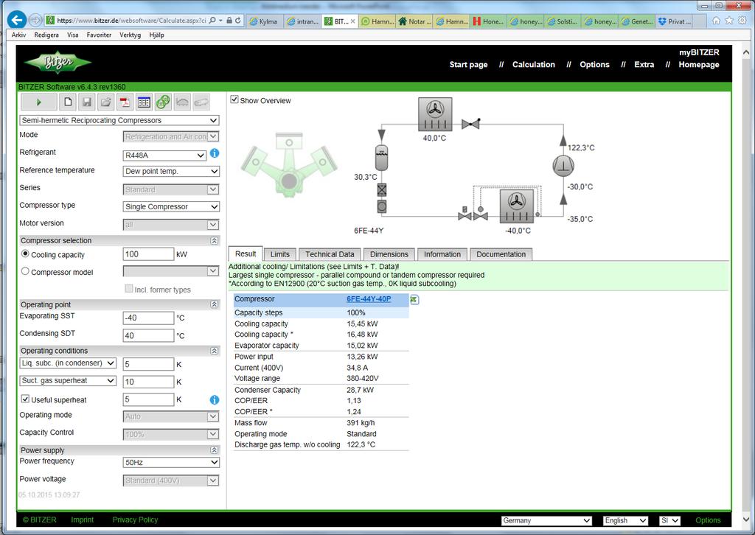The width and height of the screenshot is (755, 535).
Task: Toggle Useful superheat checkbox
Action: click(25, 399)
